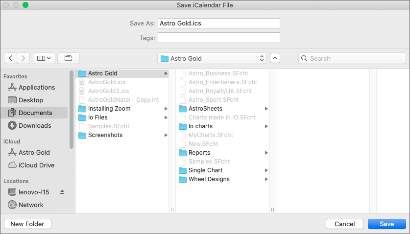
Task: Click the second column resize handle
Action: click(272, 210)
